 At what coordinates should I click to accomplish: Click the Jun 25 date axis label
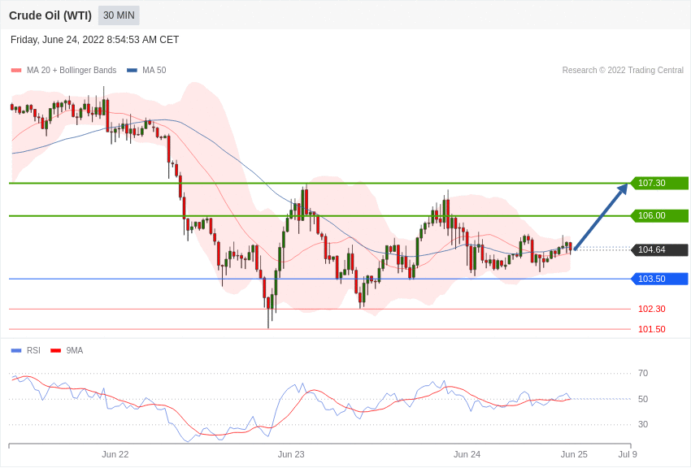coord(574,454)
